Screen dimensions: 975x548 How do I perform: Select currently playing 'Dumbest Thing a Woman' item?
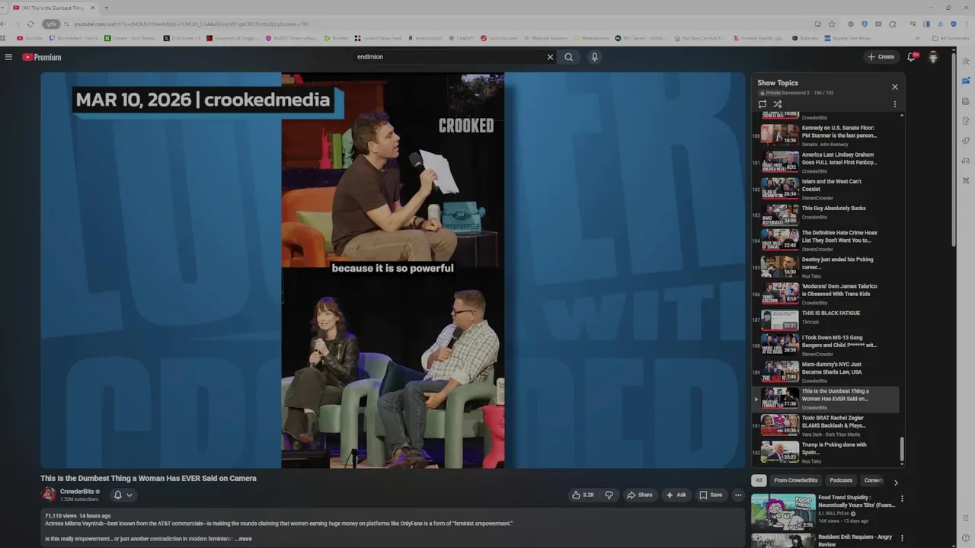826,399
